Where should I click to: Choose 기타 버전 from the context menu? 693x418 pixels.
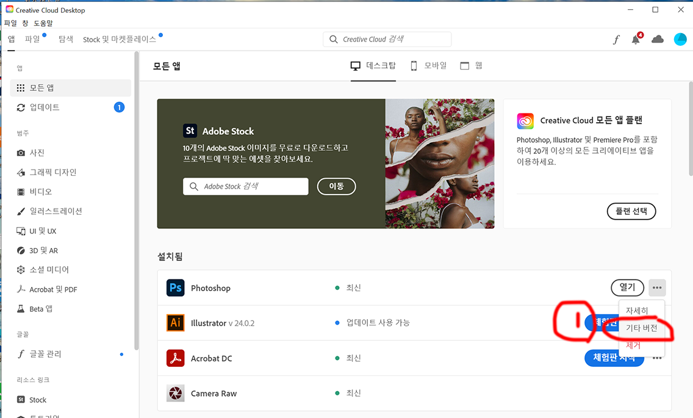641,328
